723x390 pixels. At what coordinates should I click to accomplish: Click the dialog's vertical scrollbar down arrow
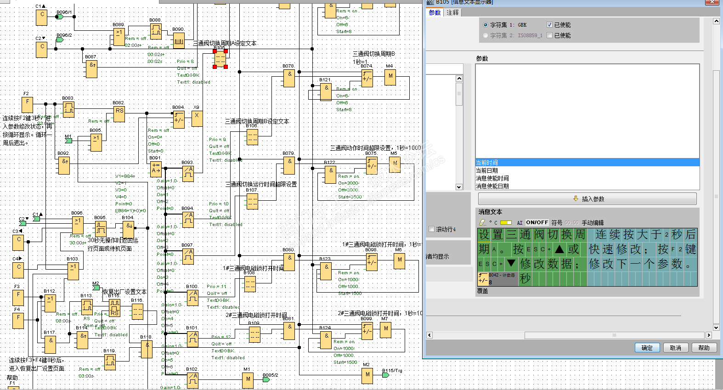click(x=716, y=328)
